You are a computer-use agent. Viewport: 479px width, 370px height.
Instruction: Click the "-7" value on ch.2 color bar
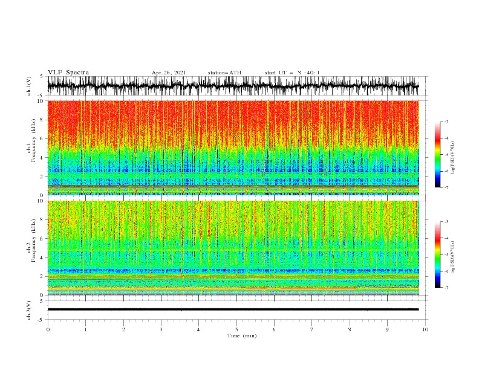click(446, 288)
